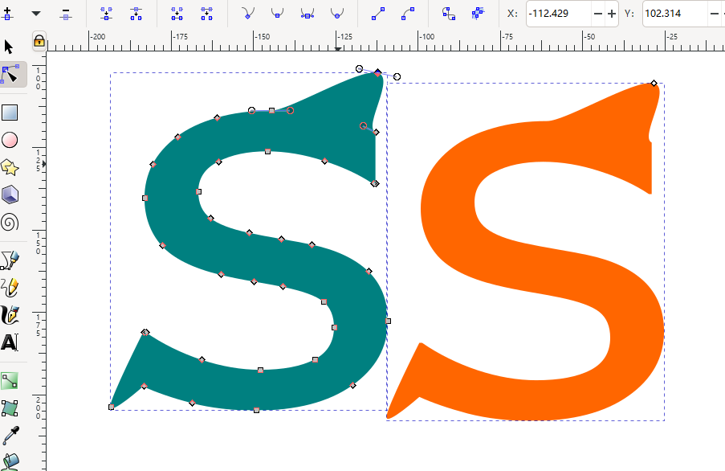Select the Ellipse tool
725x471 pixels.
tap(10, 140)
